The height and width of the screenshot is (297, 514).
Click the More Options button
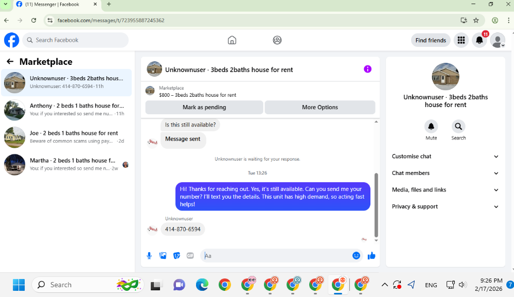click(320, 107)
